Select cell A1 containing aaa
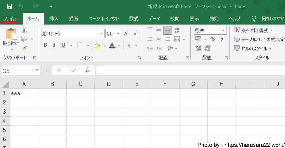The image size is (285, 148). tap(24, 93)
